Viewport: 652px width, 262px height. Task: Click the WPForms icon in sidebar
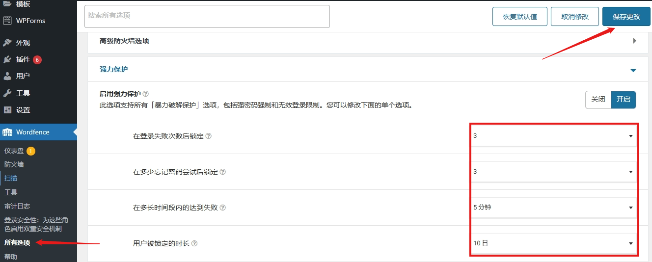click(7, 21)
